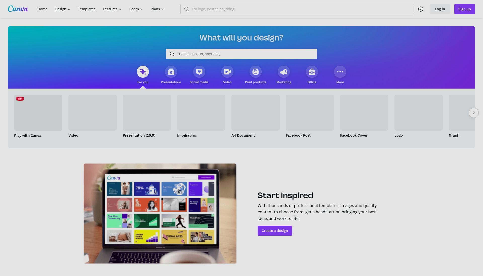The width and height of the screenshot is (483, 276).
Task: Open the Video design thumbnail card
Action: (x=93, y=112)
